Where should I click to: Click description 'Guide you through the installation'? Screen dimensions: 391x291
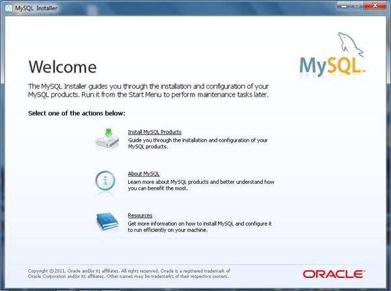pos(198,144)
